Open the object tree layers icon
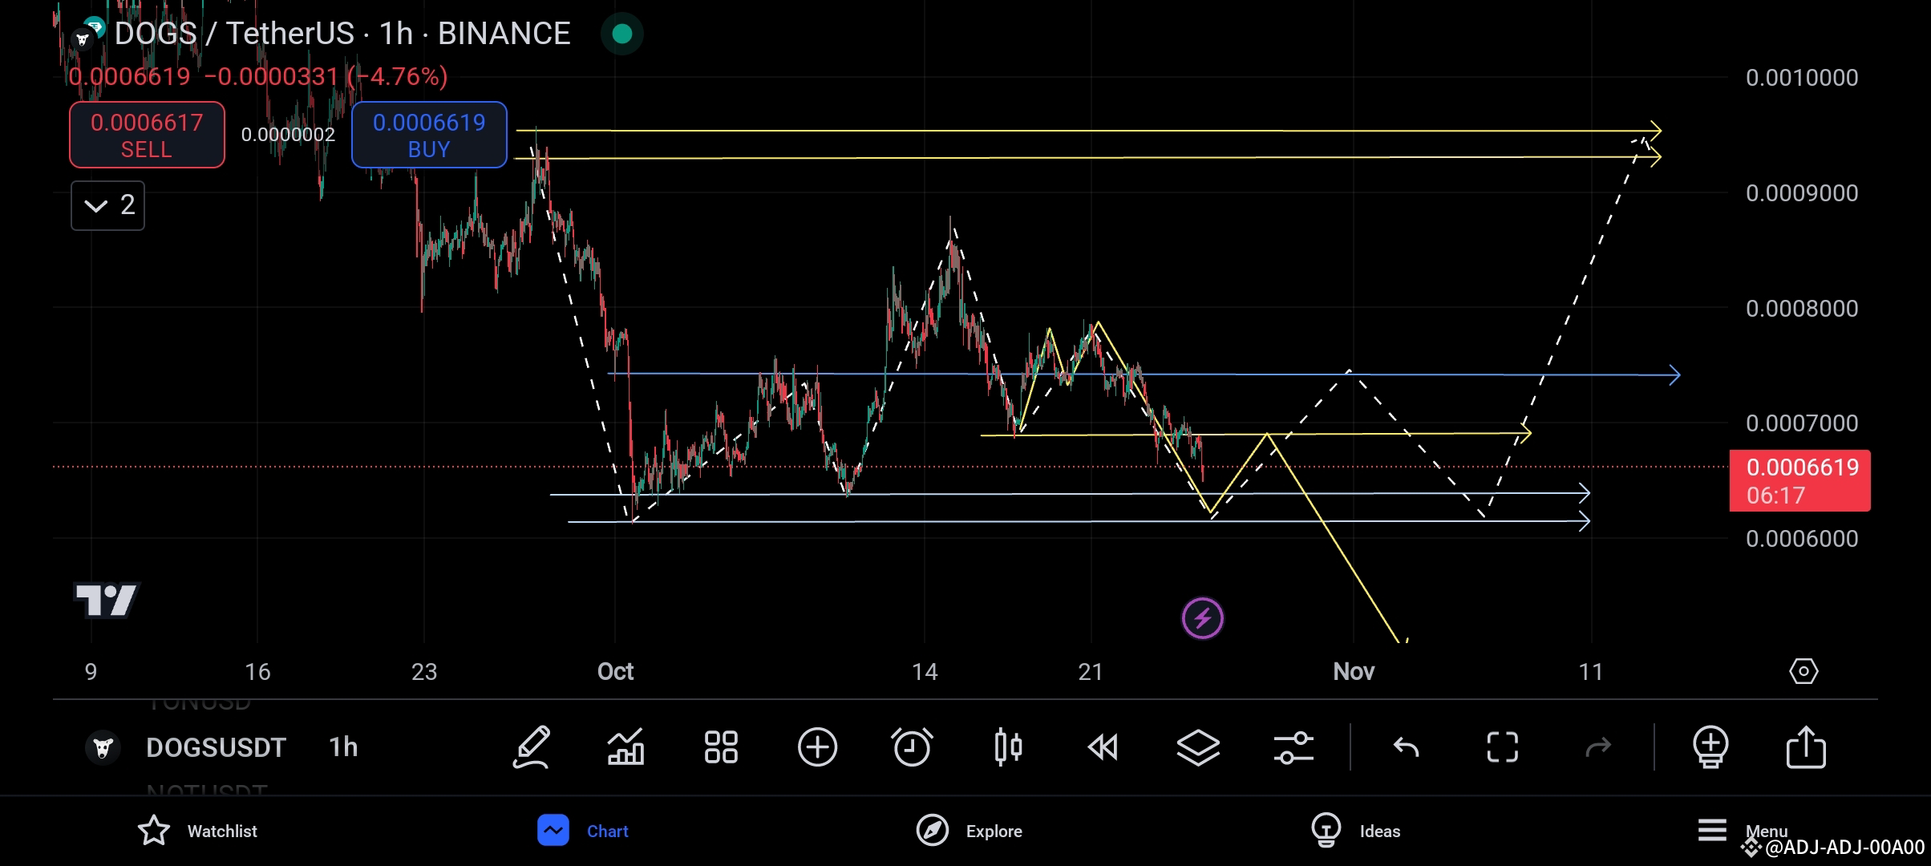Image resolution: width=1931 pixels, height=866 pixels. coord(1199,747)
